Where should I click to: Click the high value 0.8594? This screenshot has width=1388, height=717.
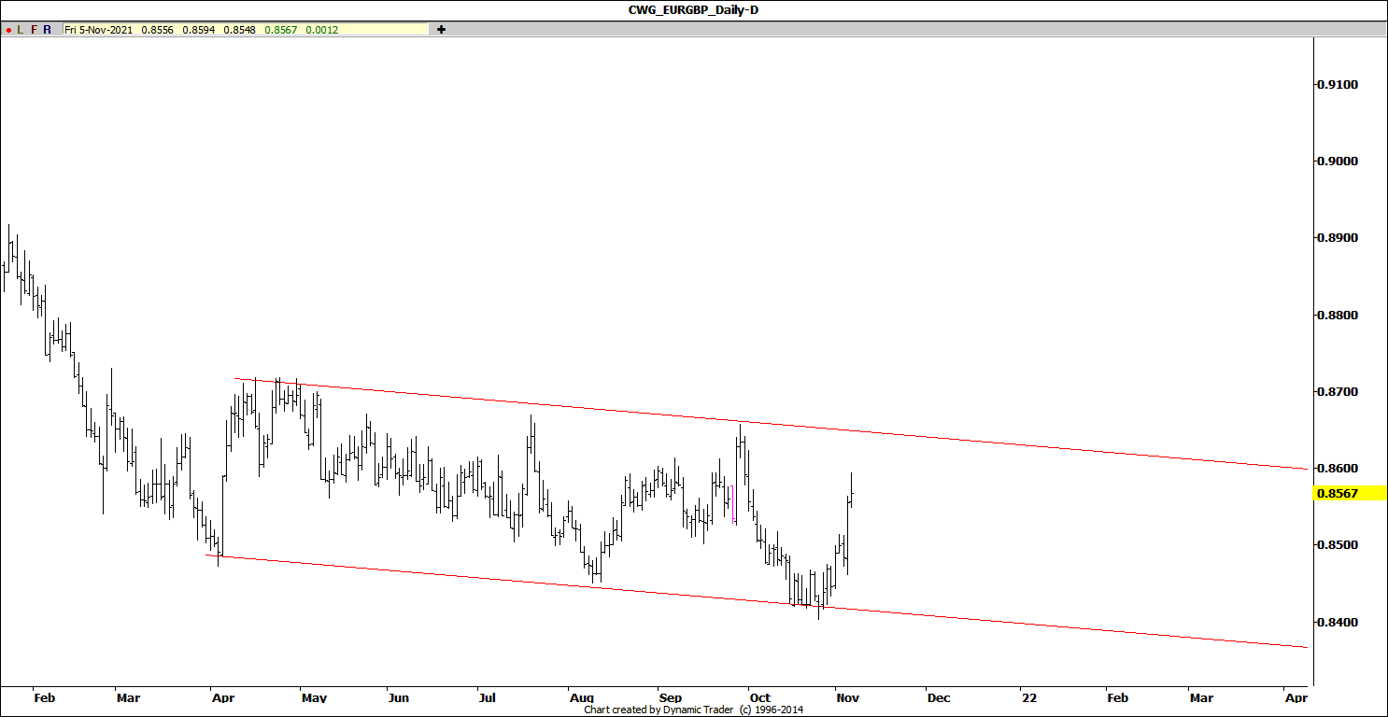click(198, 30)
